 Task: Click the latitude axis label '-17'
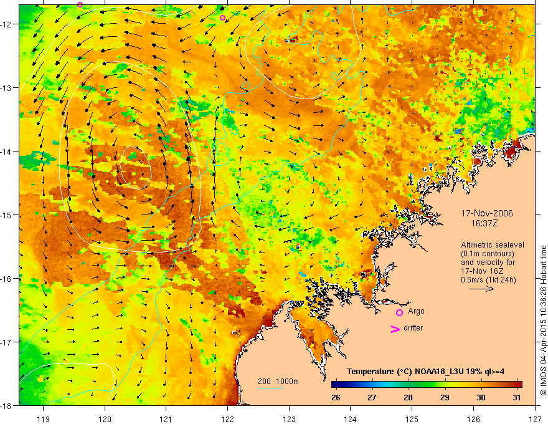click(7, 342)
